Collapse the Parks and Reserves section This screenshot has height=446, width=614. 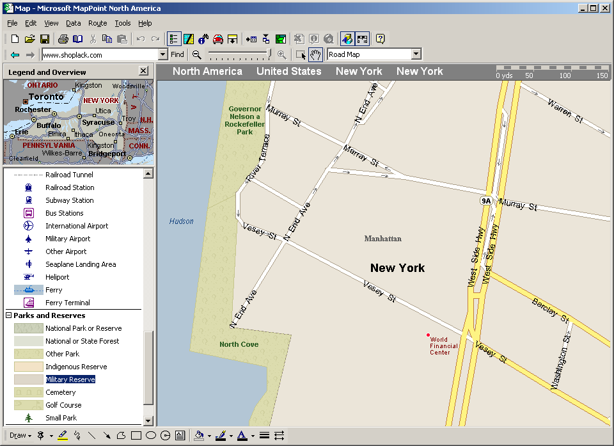8,315
